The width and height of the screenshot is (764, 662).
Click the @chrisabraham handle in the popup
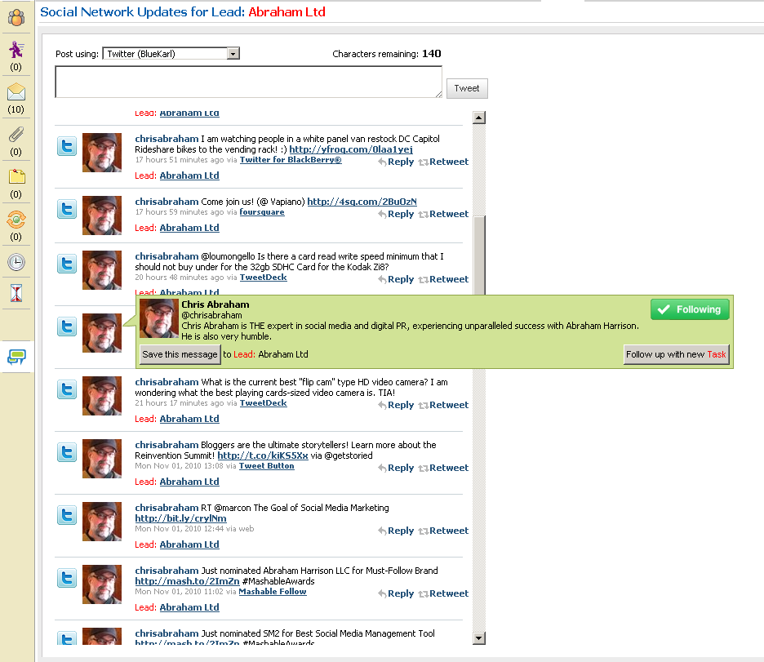point(211,315)
